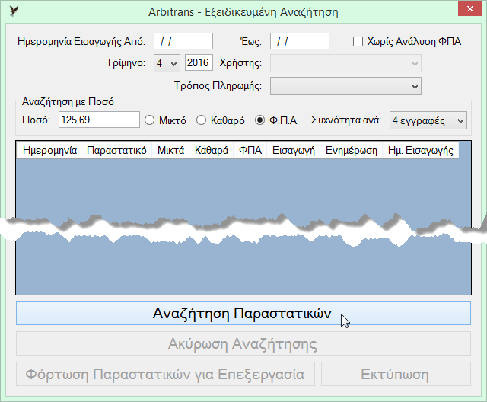This screenshot has width=487, height=402.
Task: Click the ΦΠΑ column header
Action: [x=250, y=150]
